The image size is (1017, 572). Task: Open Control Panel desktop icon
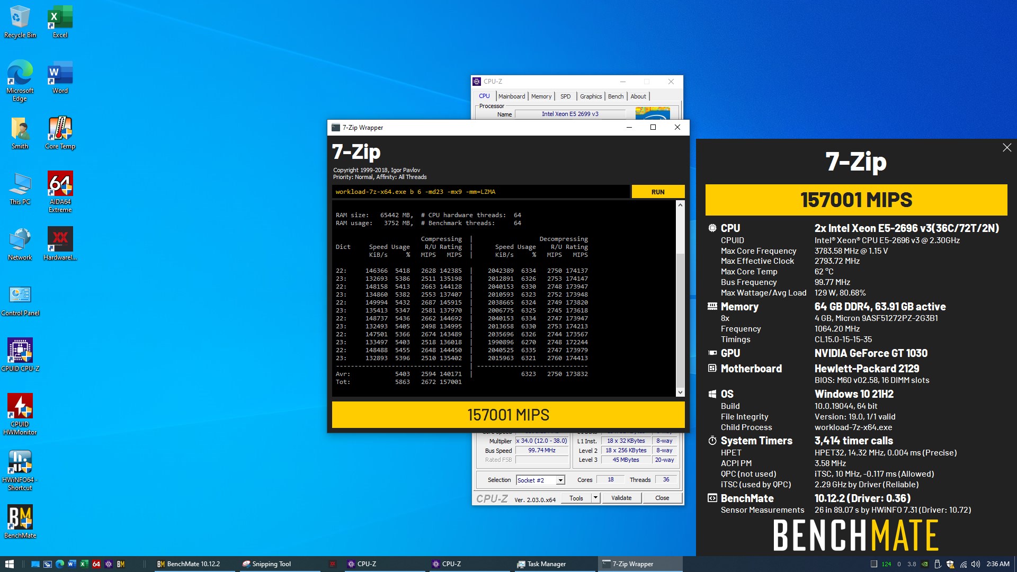(x=20, y=300)
